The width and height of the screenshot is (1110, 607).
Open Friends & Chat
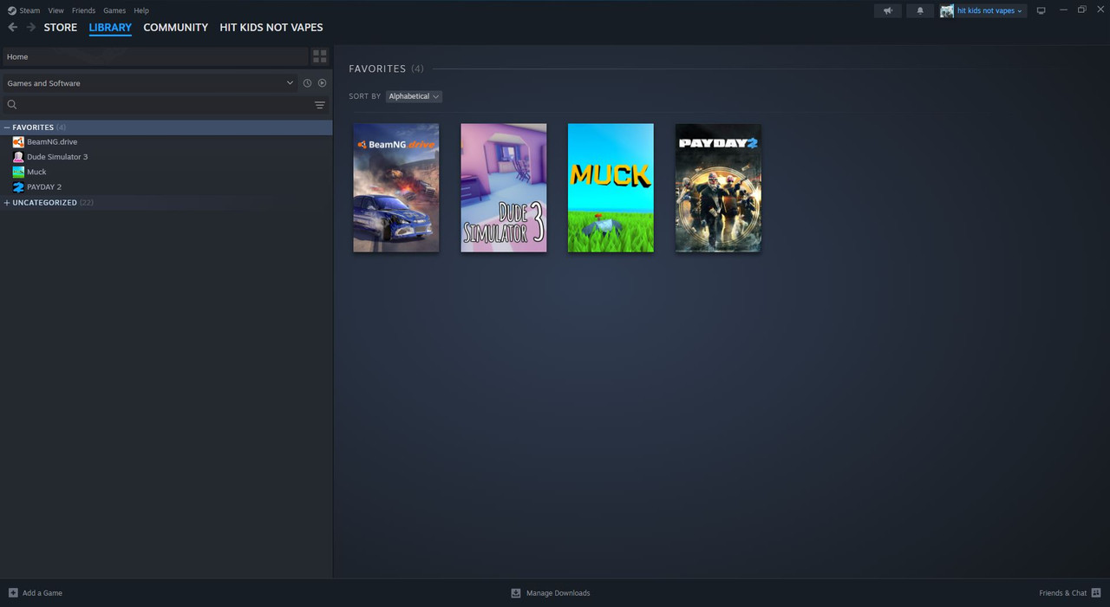tap(1062, 593)
